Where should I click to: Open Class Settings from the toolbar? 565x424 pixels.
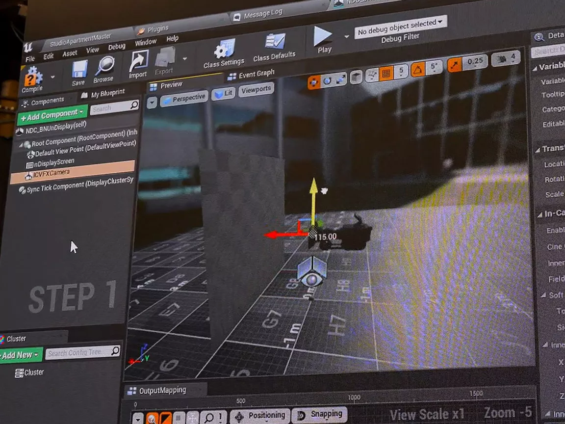click(224, 53)
